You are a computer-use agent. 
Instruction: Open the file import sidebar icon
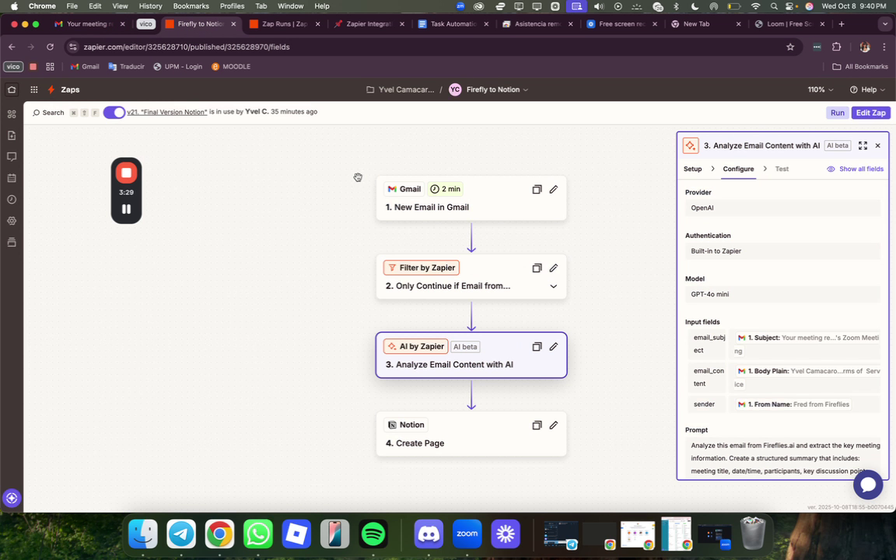tap(12, 135)
